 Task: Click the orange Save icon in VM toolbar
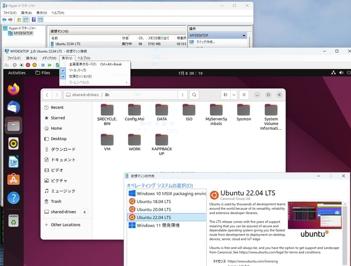(35, 65)
